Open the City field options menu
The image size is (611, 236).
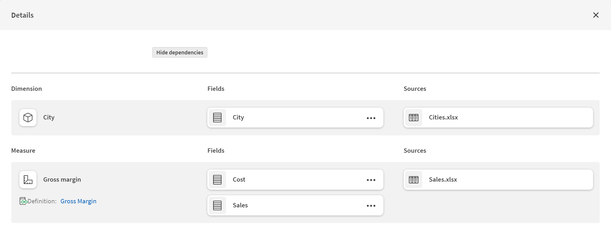(371, 118)
